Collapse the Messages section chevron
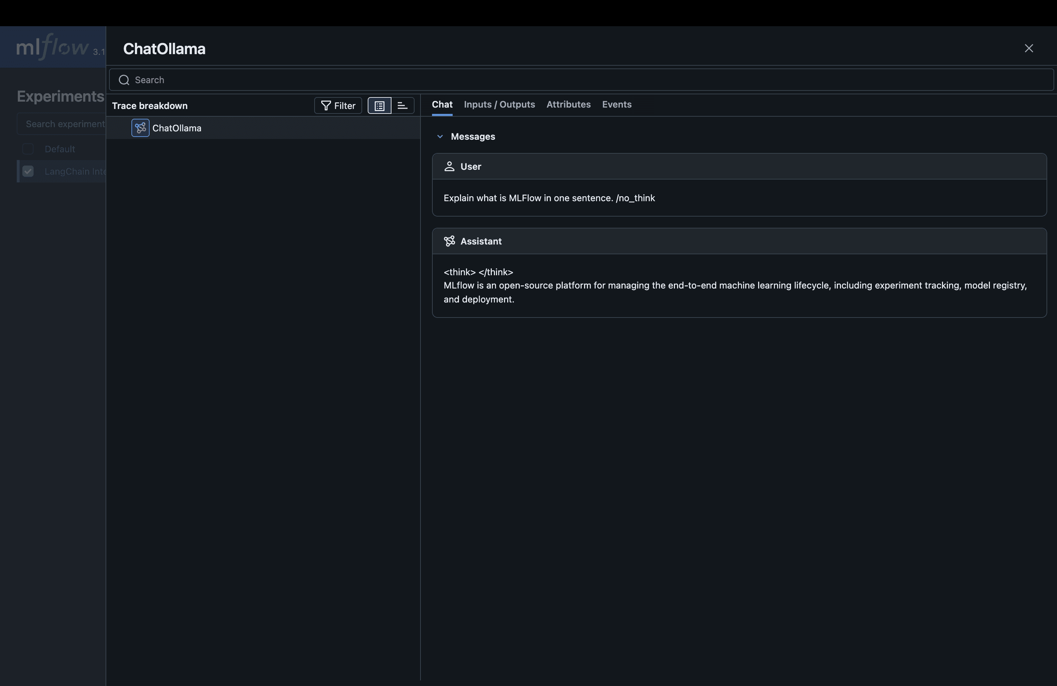The image size is (1057, 686). coord(440,137)
